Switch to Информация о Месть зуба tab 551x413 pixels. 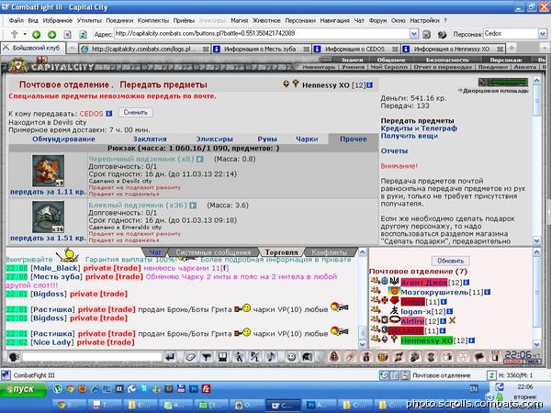(260, 50)
